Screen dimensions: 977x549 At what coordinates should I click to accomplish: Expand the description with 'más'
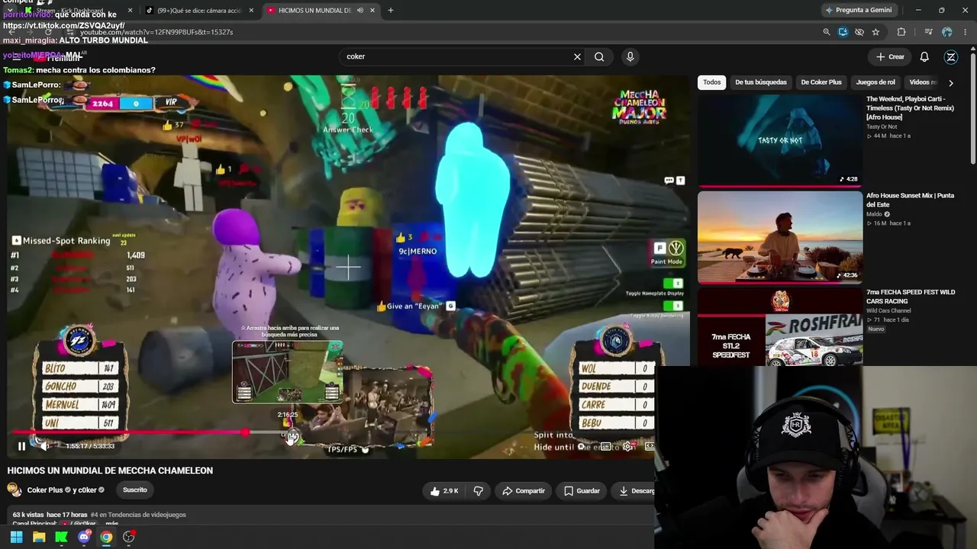[x=111, y=524]
